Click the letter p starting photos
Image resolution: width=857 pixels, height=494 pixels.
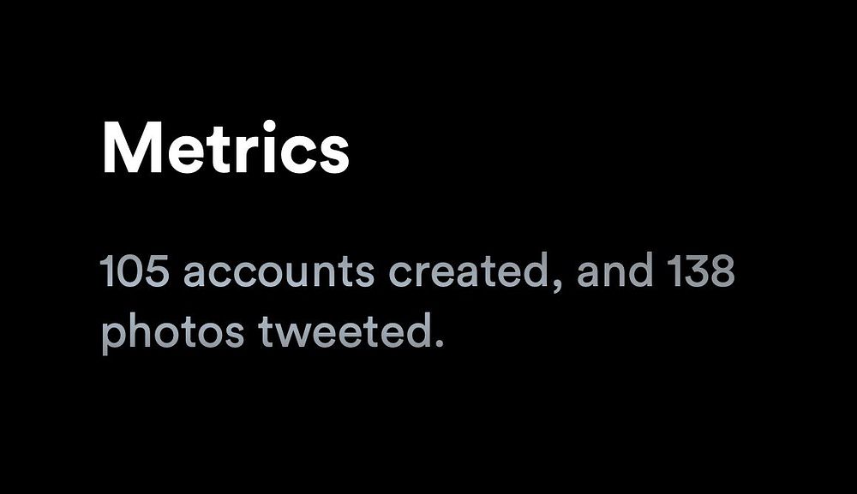[112, 338]
